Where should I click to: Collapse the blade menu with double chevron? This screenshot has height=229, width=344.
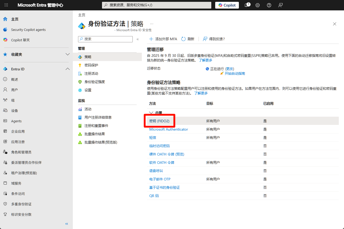pos(138,39)
